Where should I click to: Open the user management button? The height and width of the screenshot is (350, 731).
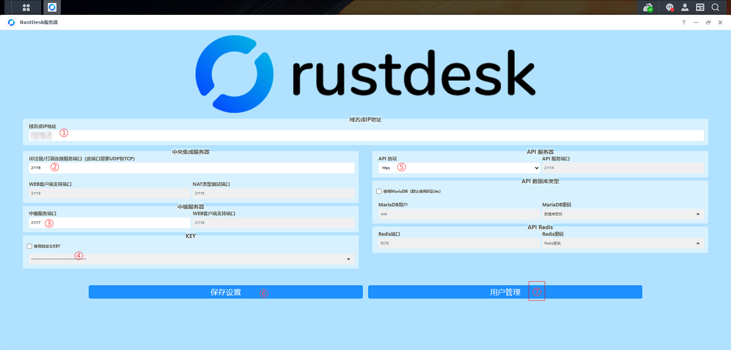coord(505,292)
